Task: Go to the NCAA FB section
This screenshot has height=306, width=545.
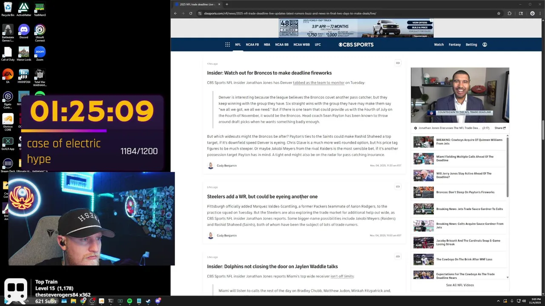Action: [x=252, y=45]
